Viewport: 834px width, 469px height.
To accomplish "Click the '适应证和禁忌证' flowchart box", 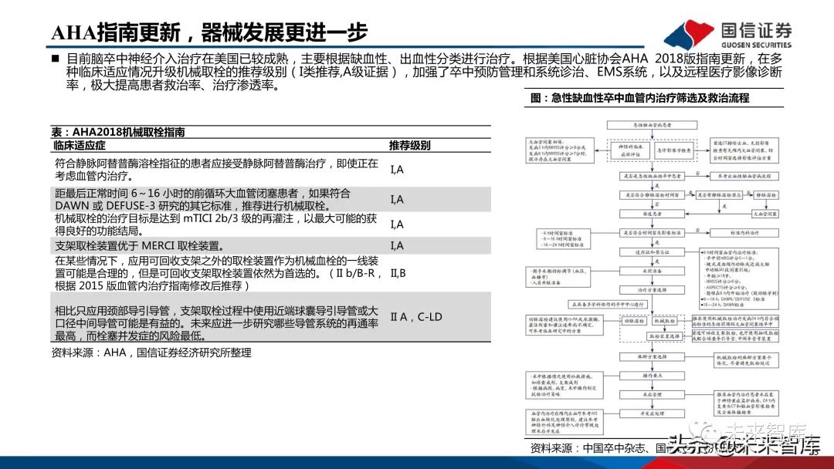I will pyautogui.click(x=652, y=251).
